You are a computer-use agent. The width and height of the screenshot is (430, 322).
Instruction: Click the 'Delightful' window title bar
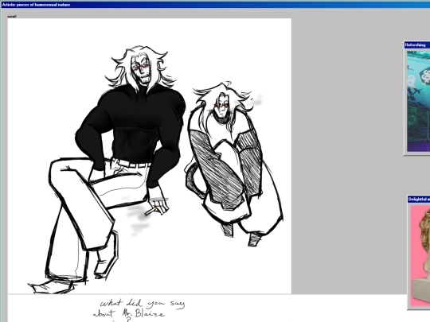coord(419,199)
